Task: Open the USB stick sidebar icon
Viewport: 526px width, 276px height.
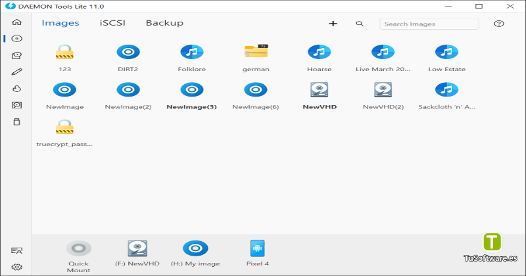Action: (17, 122)
